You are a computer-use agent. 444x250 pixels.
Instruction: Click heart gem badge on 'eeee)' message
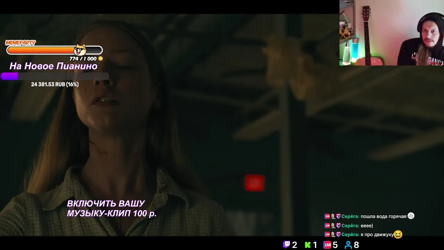[x=339, y=226]
